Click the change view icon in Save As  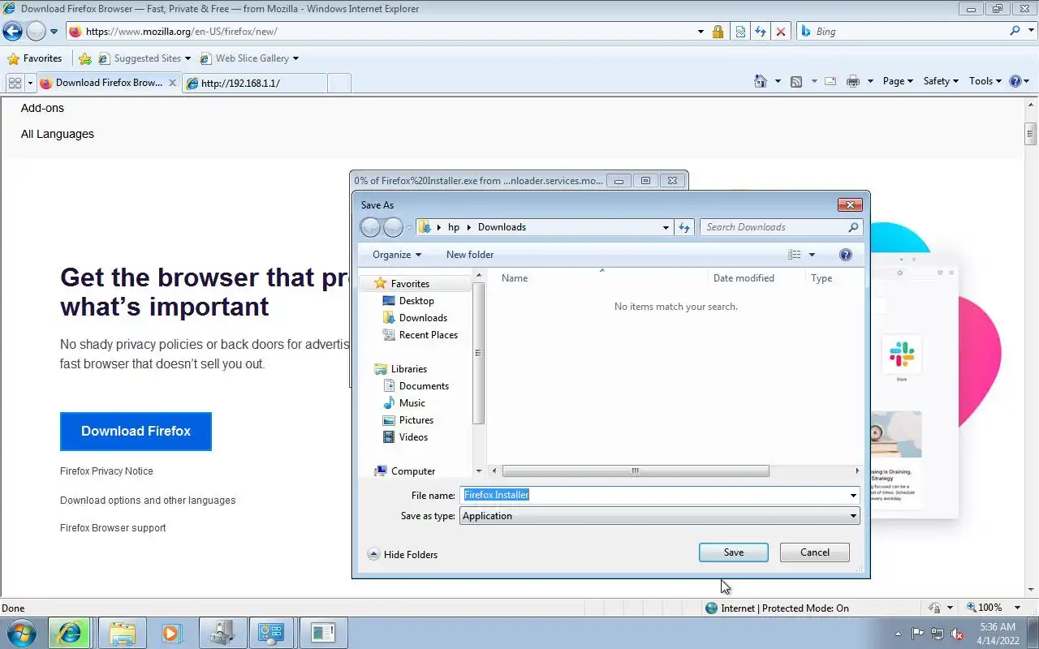[795, 255]
